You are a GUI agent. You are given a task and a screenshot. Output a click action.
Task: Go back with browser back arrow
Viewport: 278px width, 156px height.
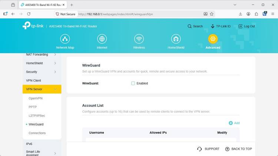(13, 14)
